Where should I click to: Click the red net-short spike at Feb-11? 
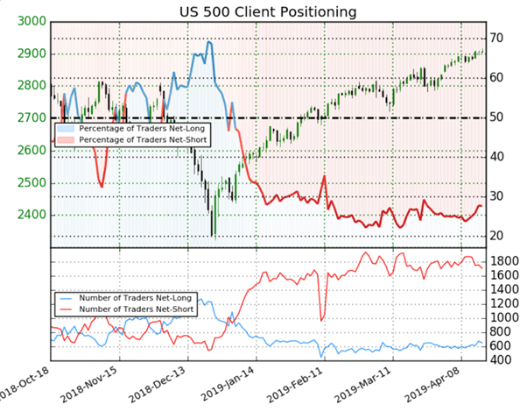(324, 175)
